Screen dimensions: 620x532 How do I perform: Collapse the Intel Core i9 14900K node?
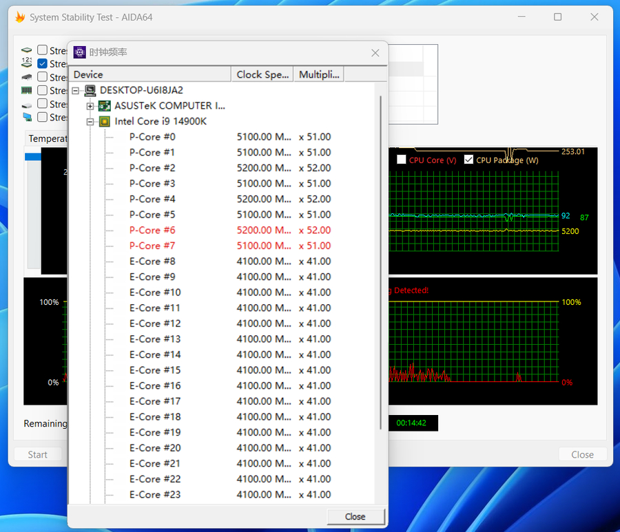(90, 122)
